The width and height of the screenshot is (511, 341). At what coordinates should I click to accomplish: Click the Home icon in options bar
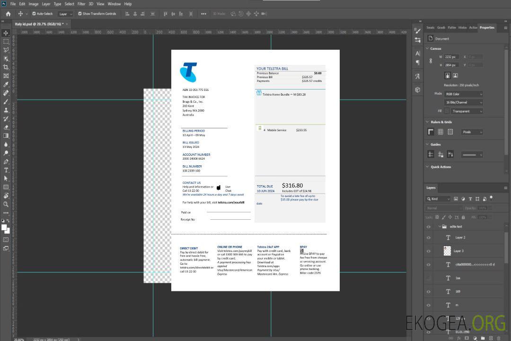pos(8,14)
